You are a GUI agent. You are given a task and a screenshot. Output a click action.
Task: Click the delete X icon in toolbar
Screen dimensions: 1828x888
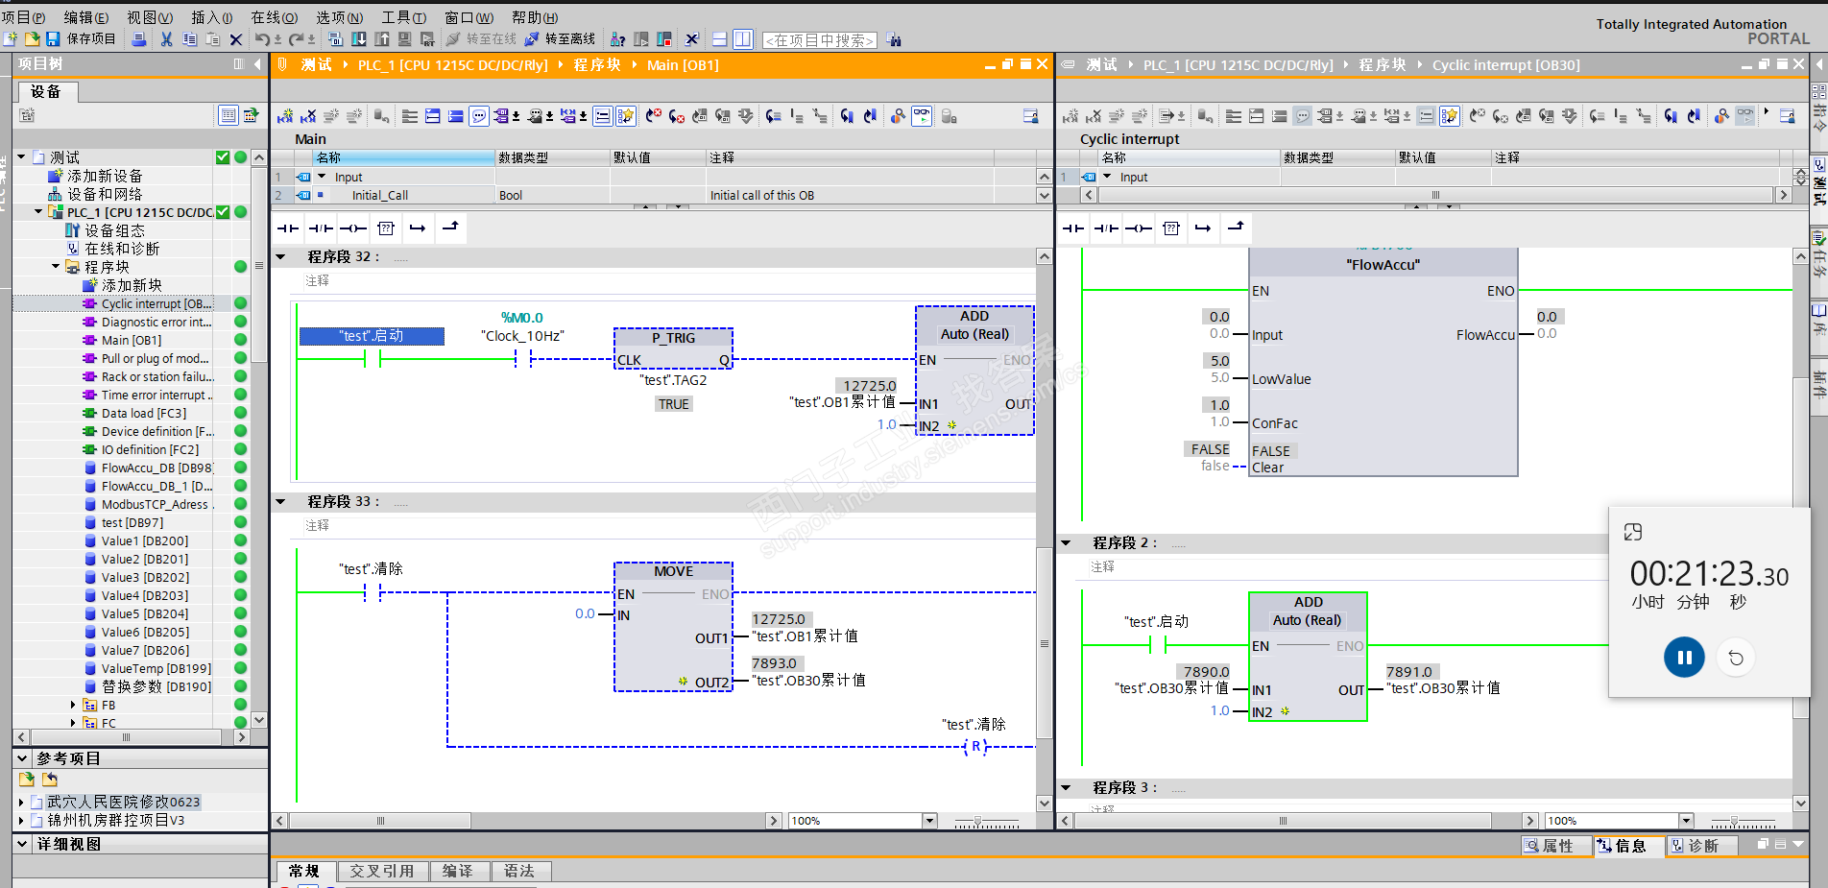point(236,39)
